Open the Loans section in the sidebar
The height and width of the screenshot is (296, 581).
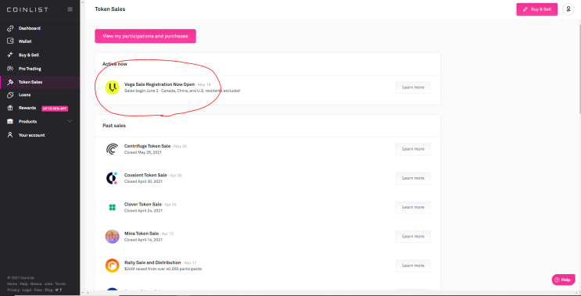[24, 95]
